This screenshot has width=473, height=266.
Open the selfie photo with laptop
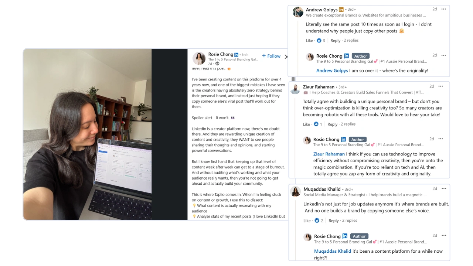point(88,134)
